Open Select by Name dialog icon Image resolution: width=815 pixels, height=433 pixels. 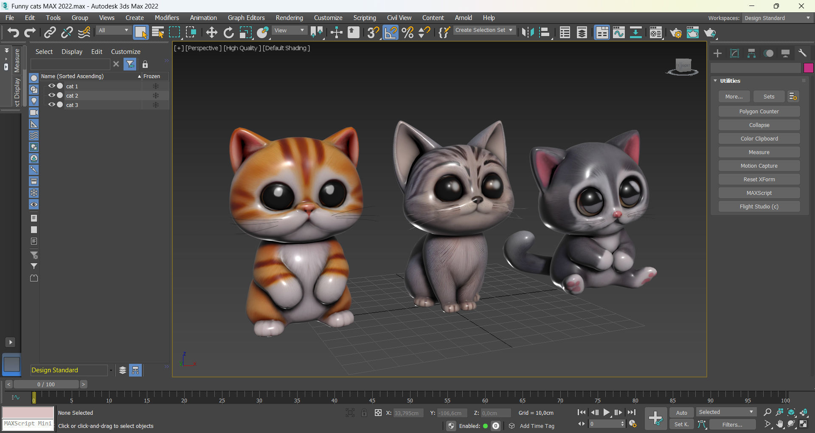(158, 32)
